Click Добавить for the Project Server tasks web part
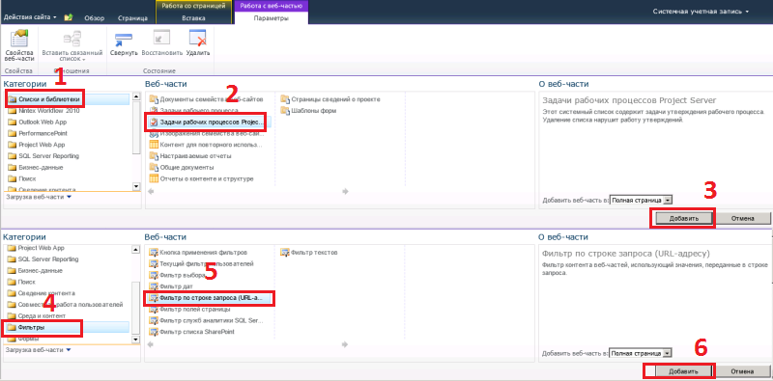This screenshot has height=381, width=773. click(x=684, y=219)
